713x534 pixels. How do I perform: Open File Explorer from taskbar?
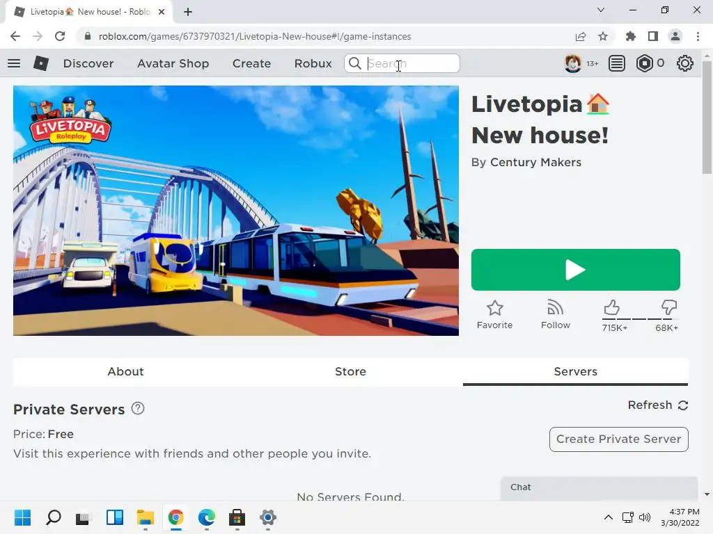pyautogui.click(x=145, y=517)
